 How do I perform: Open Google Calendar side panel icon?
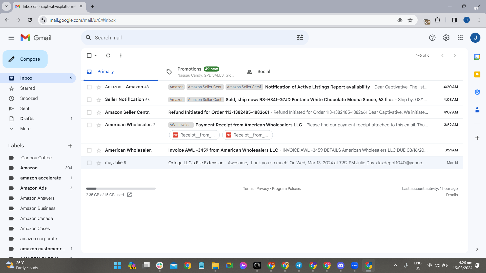coord(477,57)
